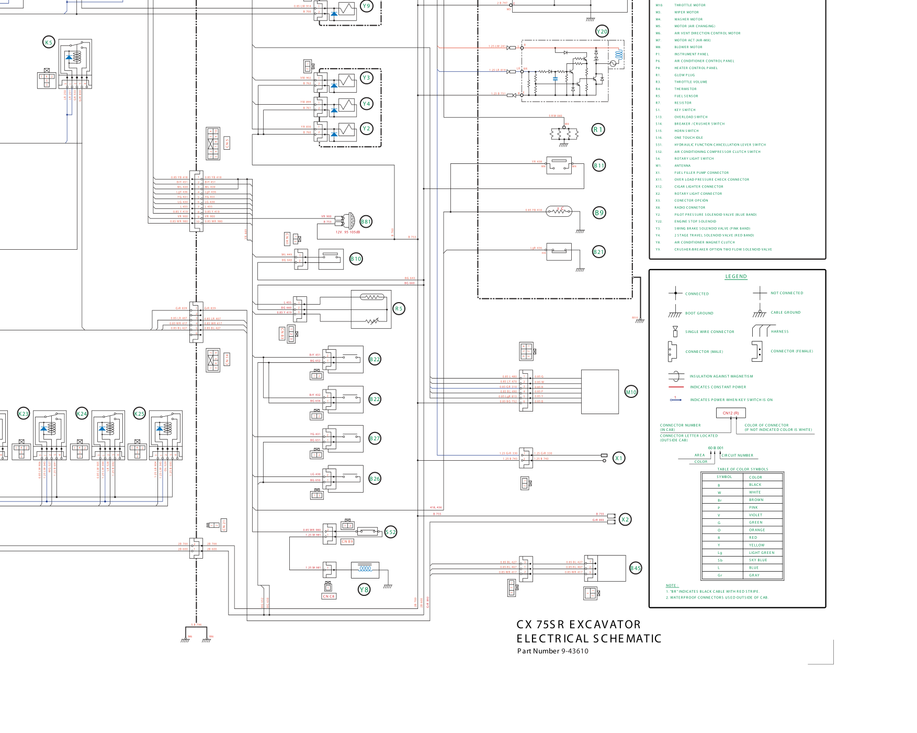The image size is (917, 733).
Task: Click the K5 relay designator circle
Action: pyautogui.click(x=49, y=43)
